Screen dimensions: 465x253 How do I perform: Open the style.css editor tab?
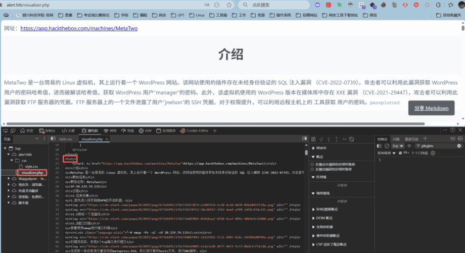coord(65,139)
